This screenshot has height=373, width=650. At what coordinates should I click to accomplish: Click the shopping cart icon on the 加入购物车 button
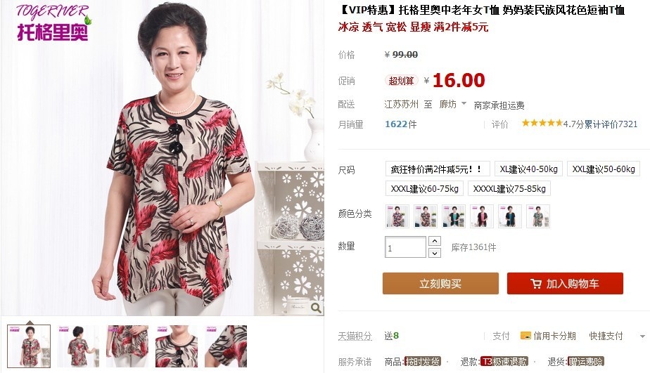(x=535, y=284)
